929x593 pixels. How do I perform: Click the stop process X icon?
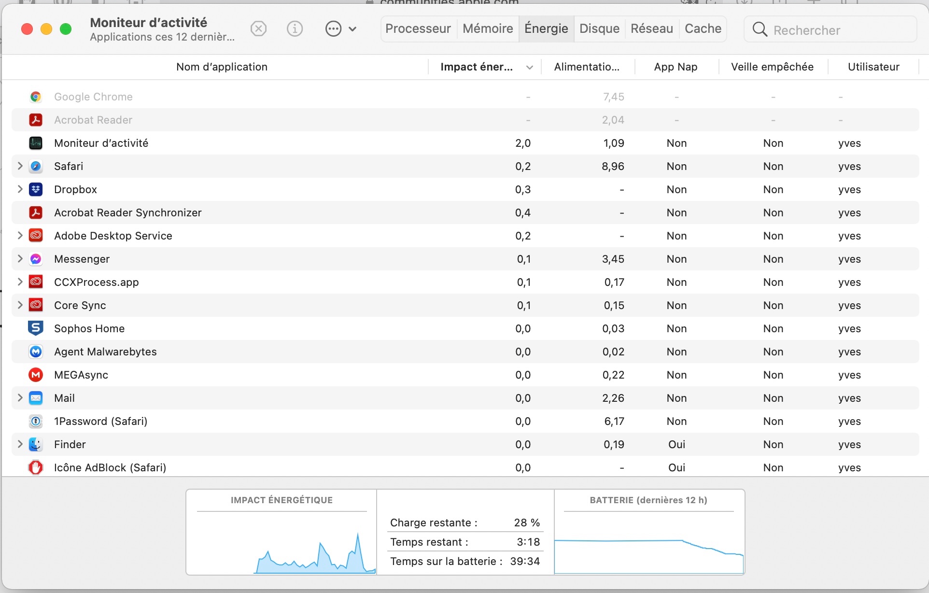point(259,29)
